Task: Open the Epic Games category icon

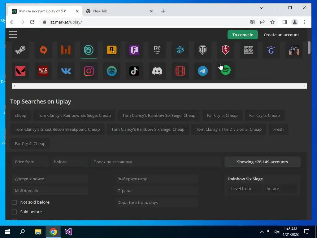Action: click(x=157, y=50)
